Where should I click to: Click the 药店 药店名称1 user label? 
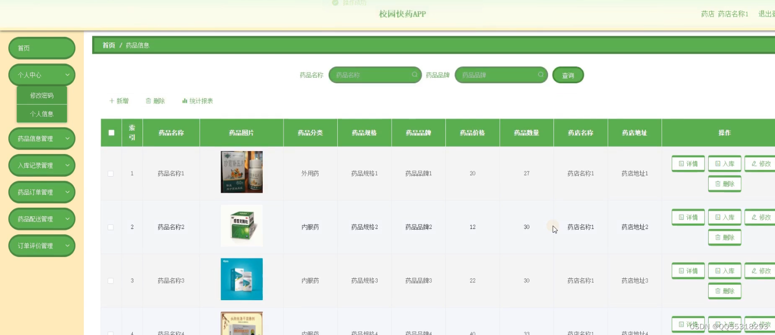click(x=725, y=14)
